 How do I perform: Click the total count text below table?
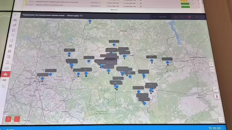114,10
